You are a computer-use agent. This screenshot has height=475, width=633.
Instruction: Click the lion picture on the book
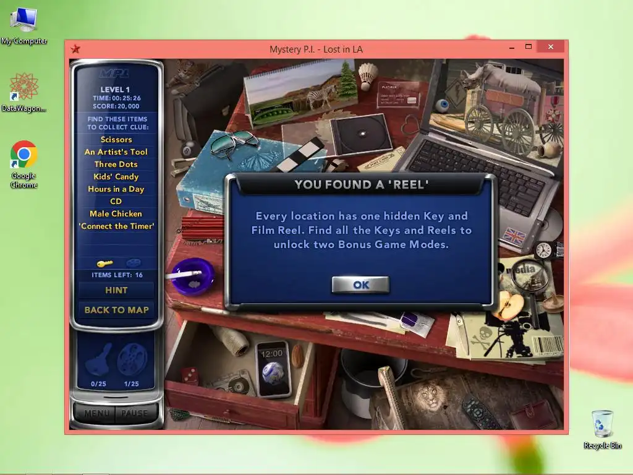[x=430, y=396]
